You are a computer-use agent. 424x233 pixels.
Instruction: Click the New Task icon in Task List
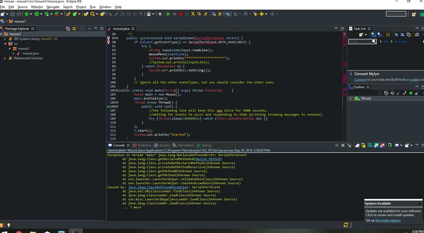(x=360, y=35)
